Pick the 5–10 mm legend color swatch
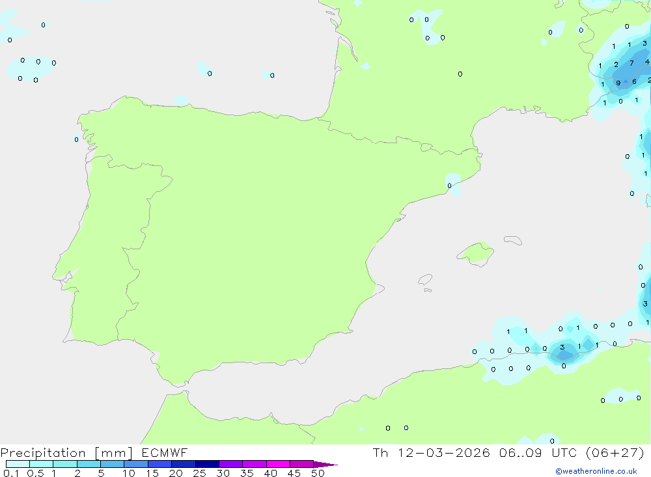Screen dimensions: 651x477 pos(113,464)
